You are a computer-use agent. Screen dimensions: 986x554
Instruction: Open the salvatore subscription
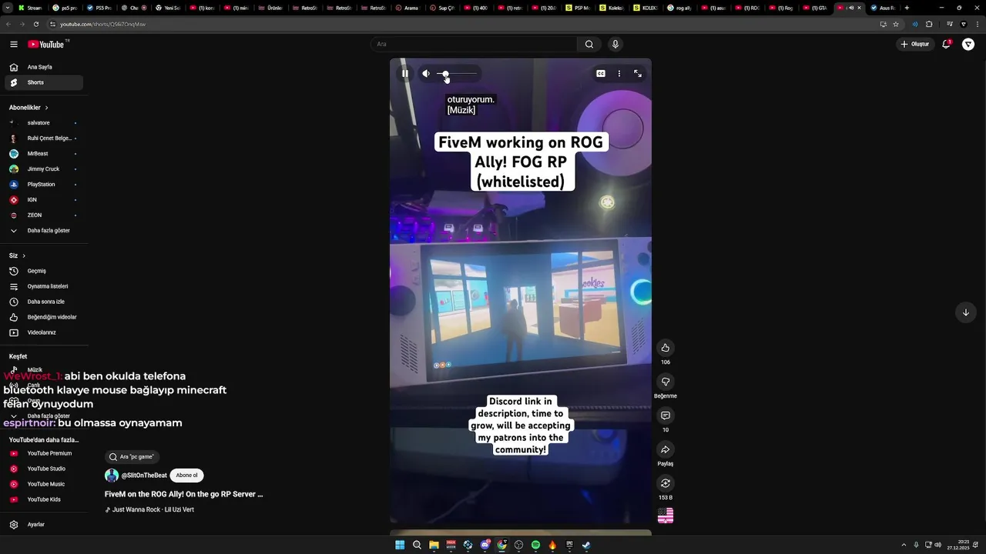(x=44, y=123)
